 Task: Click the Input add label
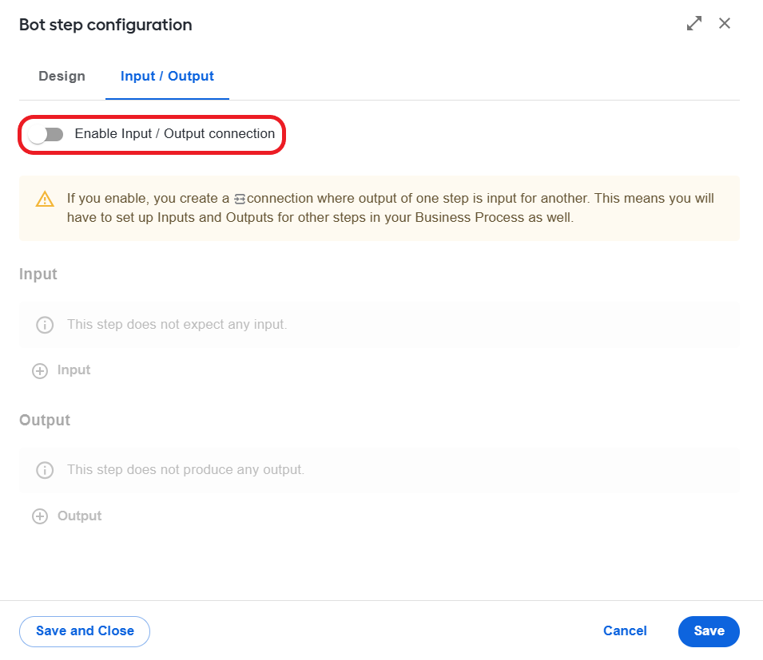74,370
